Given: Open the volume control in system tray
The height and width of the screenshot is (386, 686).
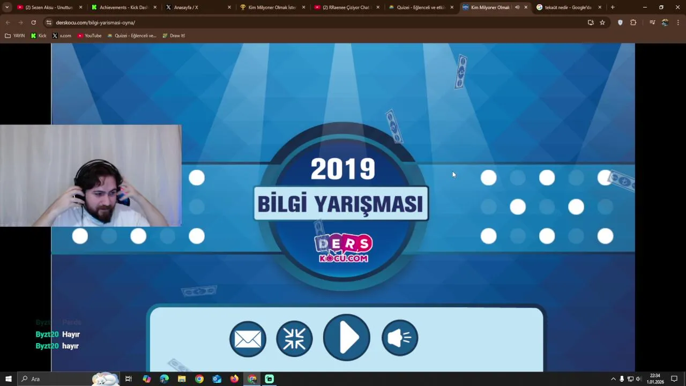Looking at the screenshot, I should coord(638,379).
